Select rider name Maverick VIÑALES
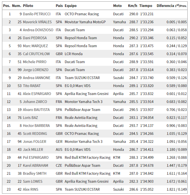 point(37,22)
